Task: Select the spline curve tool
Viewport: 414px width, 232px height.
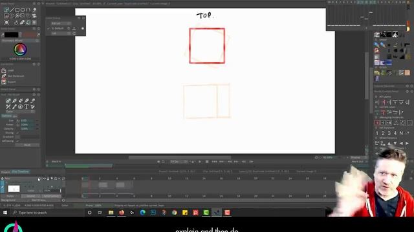Action: coord(28,10)
